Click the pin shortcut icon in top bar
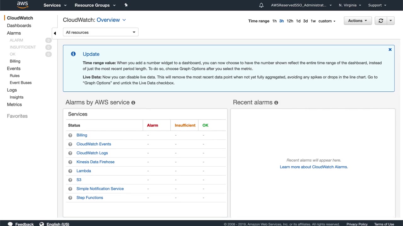The image size is (403, 226). (x=126, y=5)
